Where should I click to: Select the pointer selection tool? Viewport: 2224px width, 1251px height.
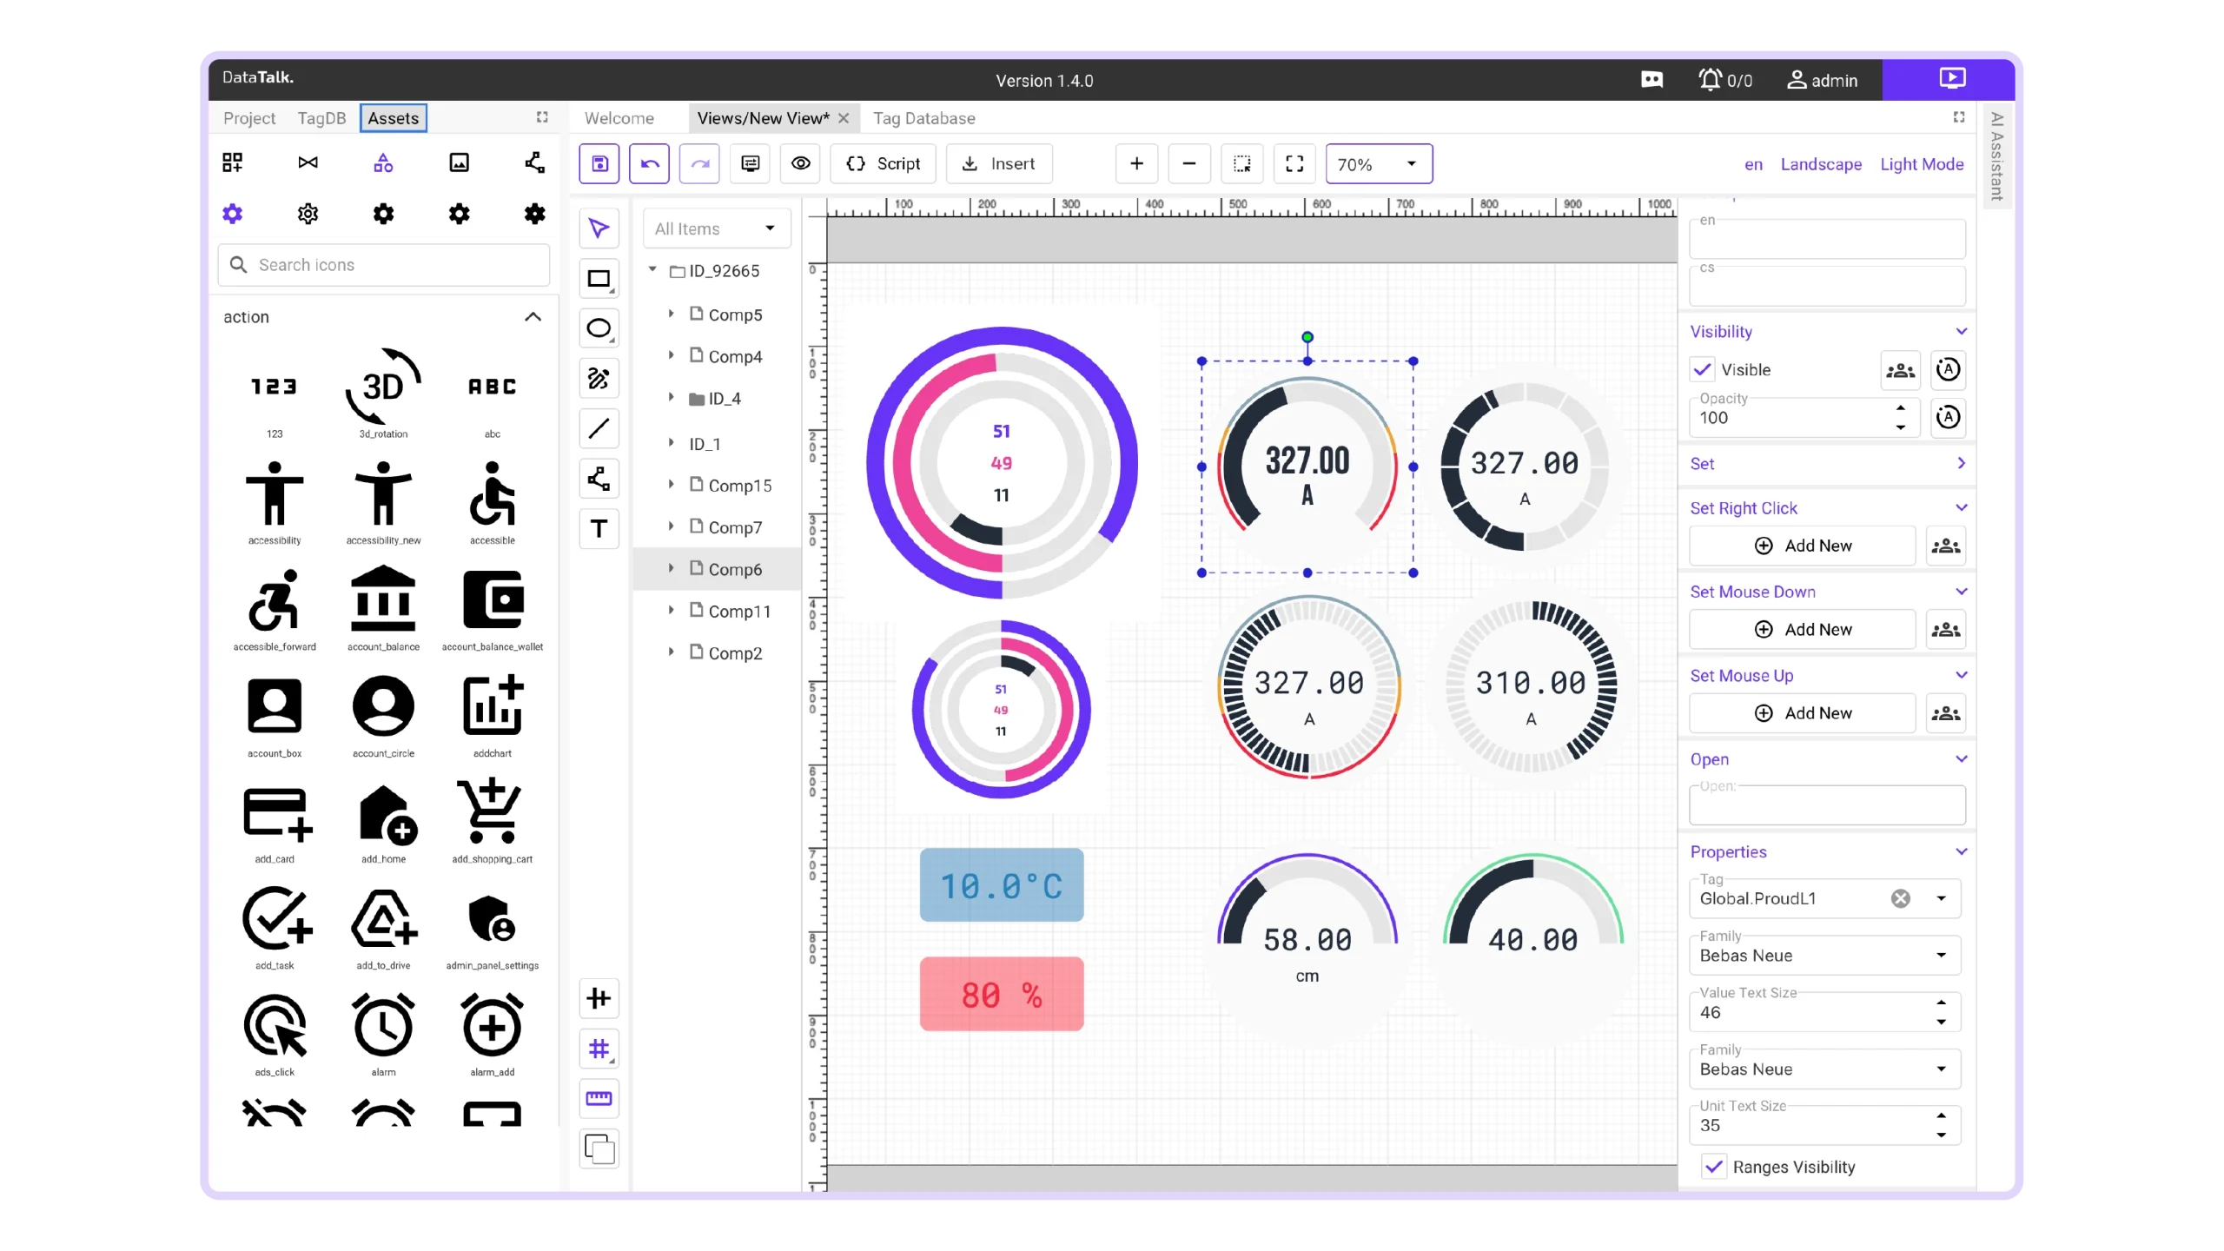pyautogui.click(x=599, y=228)
